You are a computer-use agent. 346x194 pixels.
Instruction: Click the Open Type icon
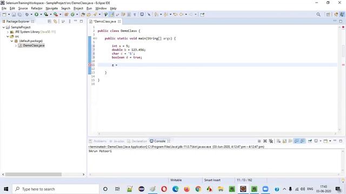click(83, 15)
